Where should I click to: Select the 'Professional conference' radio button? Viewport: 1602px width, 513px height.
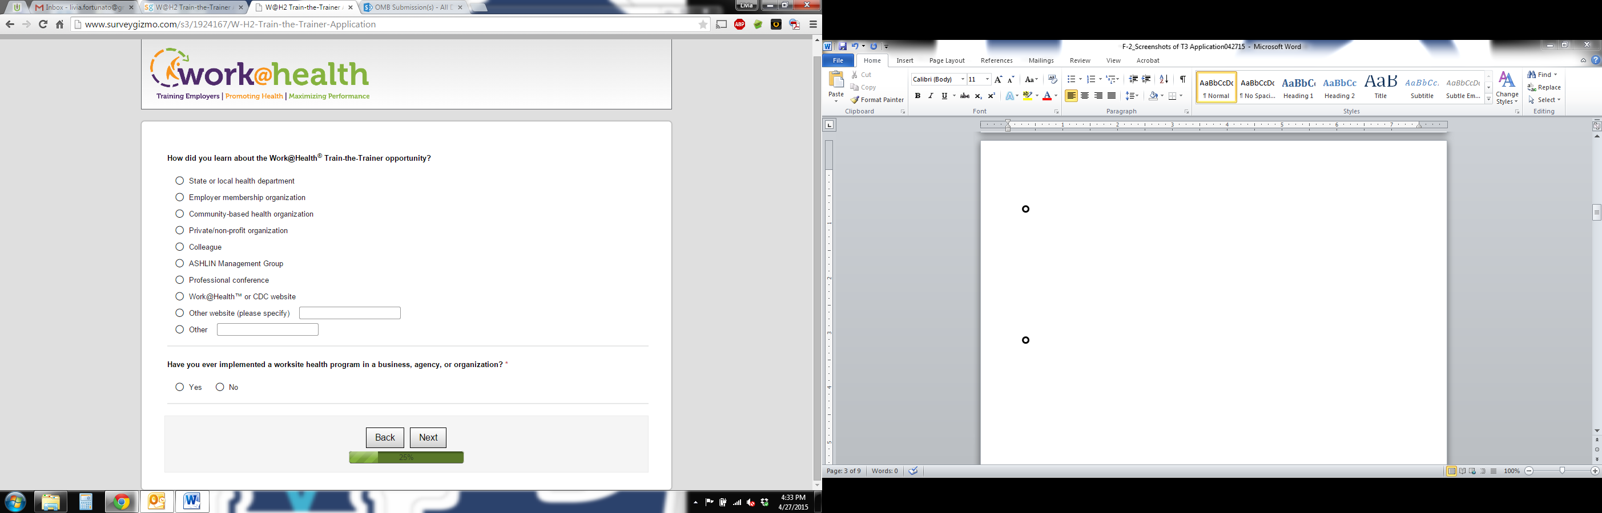click(x=180, y=280)
